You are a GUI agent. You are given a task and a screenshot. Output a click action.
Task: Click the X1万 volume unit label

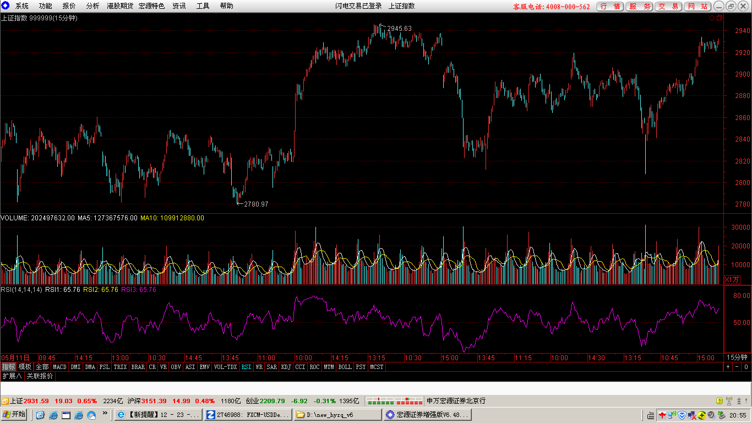[732, 280]
